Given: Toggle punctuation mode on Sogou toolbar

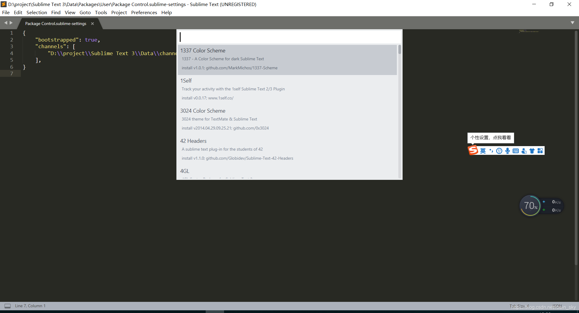Looking at the screenshot, I should [x=491, y=151].
